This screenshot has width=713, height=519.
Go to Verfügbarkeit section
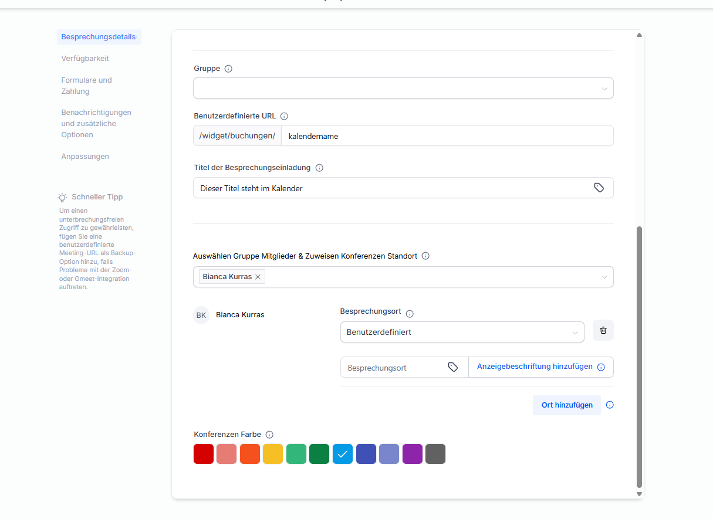[x=85, y=59]
